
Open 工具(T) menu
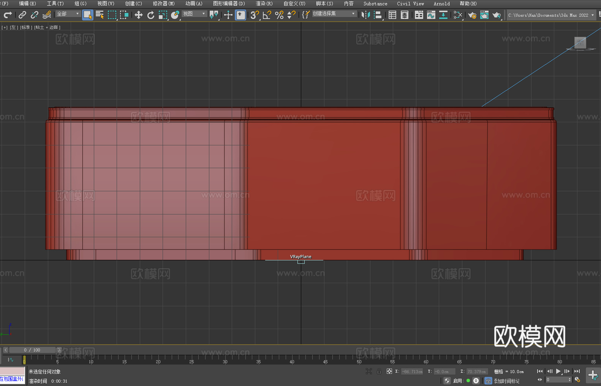[x=55, y=3]
